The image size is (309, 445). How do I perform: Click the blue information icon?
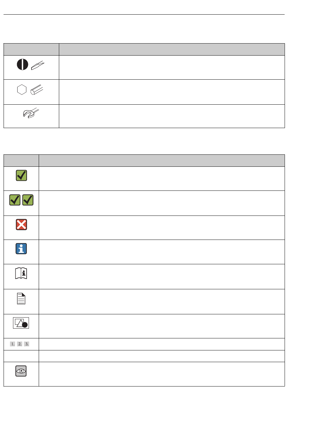[21, 249]
